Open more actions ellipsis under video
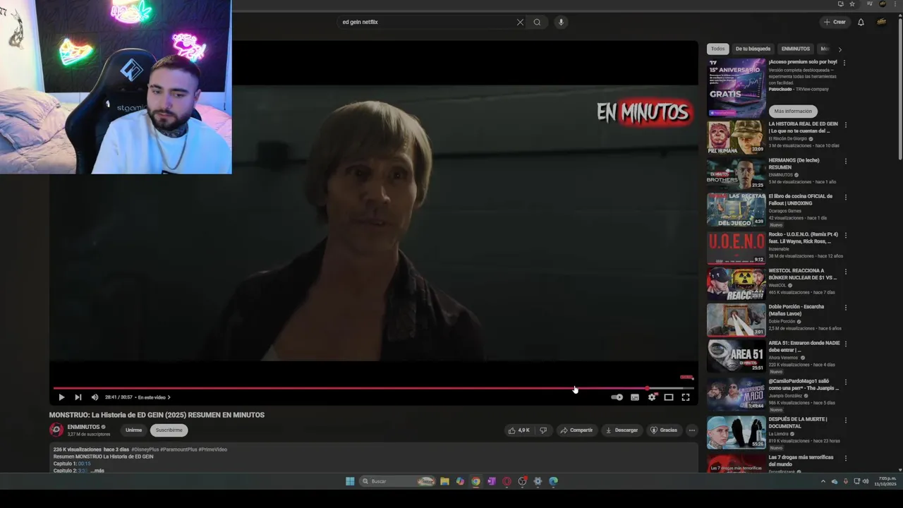The width and height of the screenshot is (903, 508). pos(692,430)
